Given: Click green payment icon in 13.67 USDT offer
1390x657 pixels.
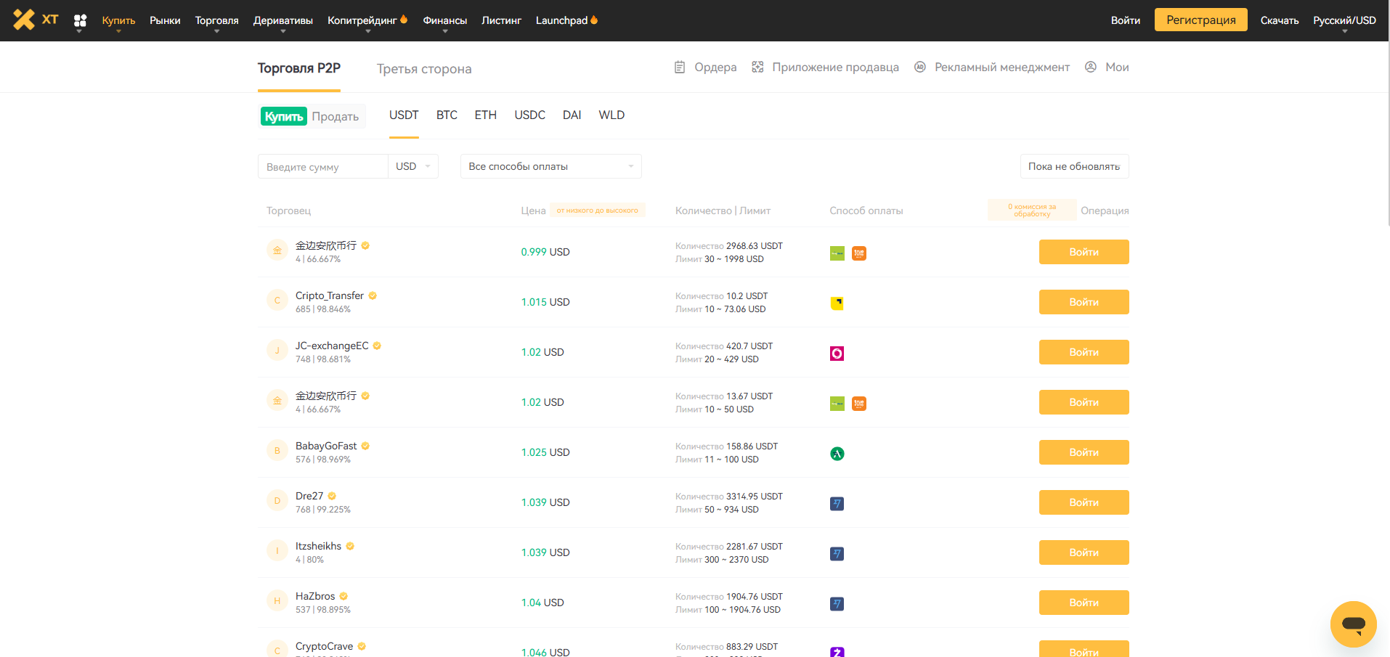Looking at the screenshot, I should [837, 404].
